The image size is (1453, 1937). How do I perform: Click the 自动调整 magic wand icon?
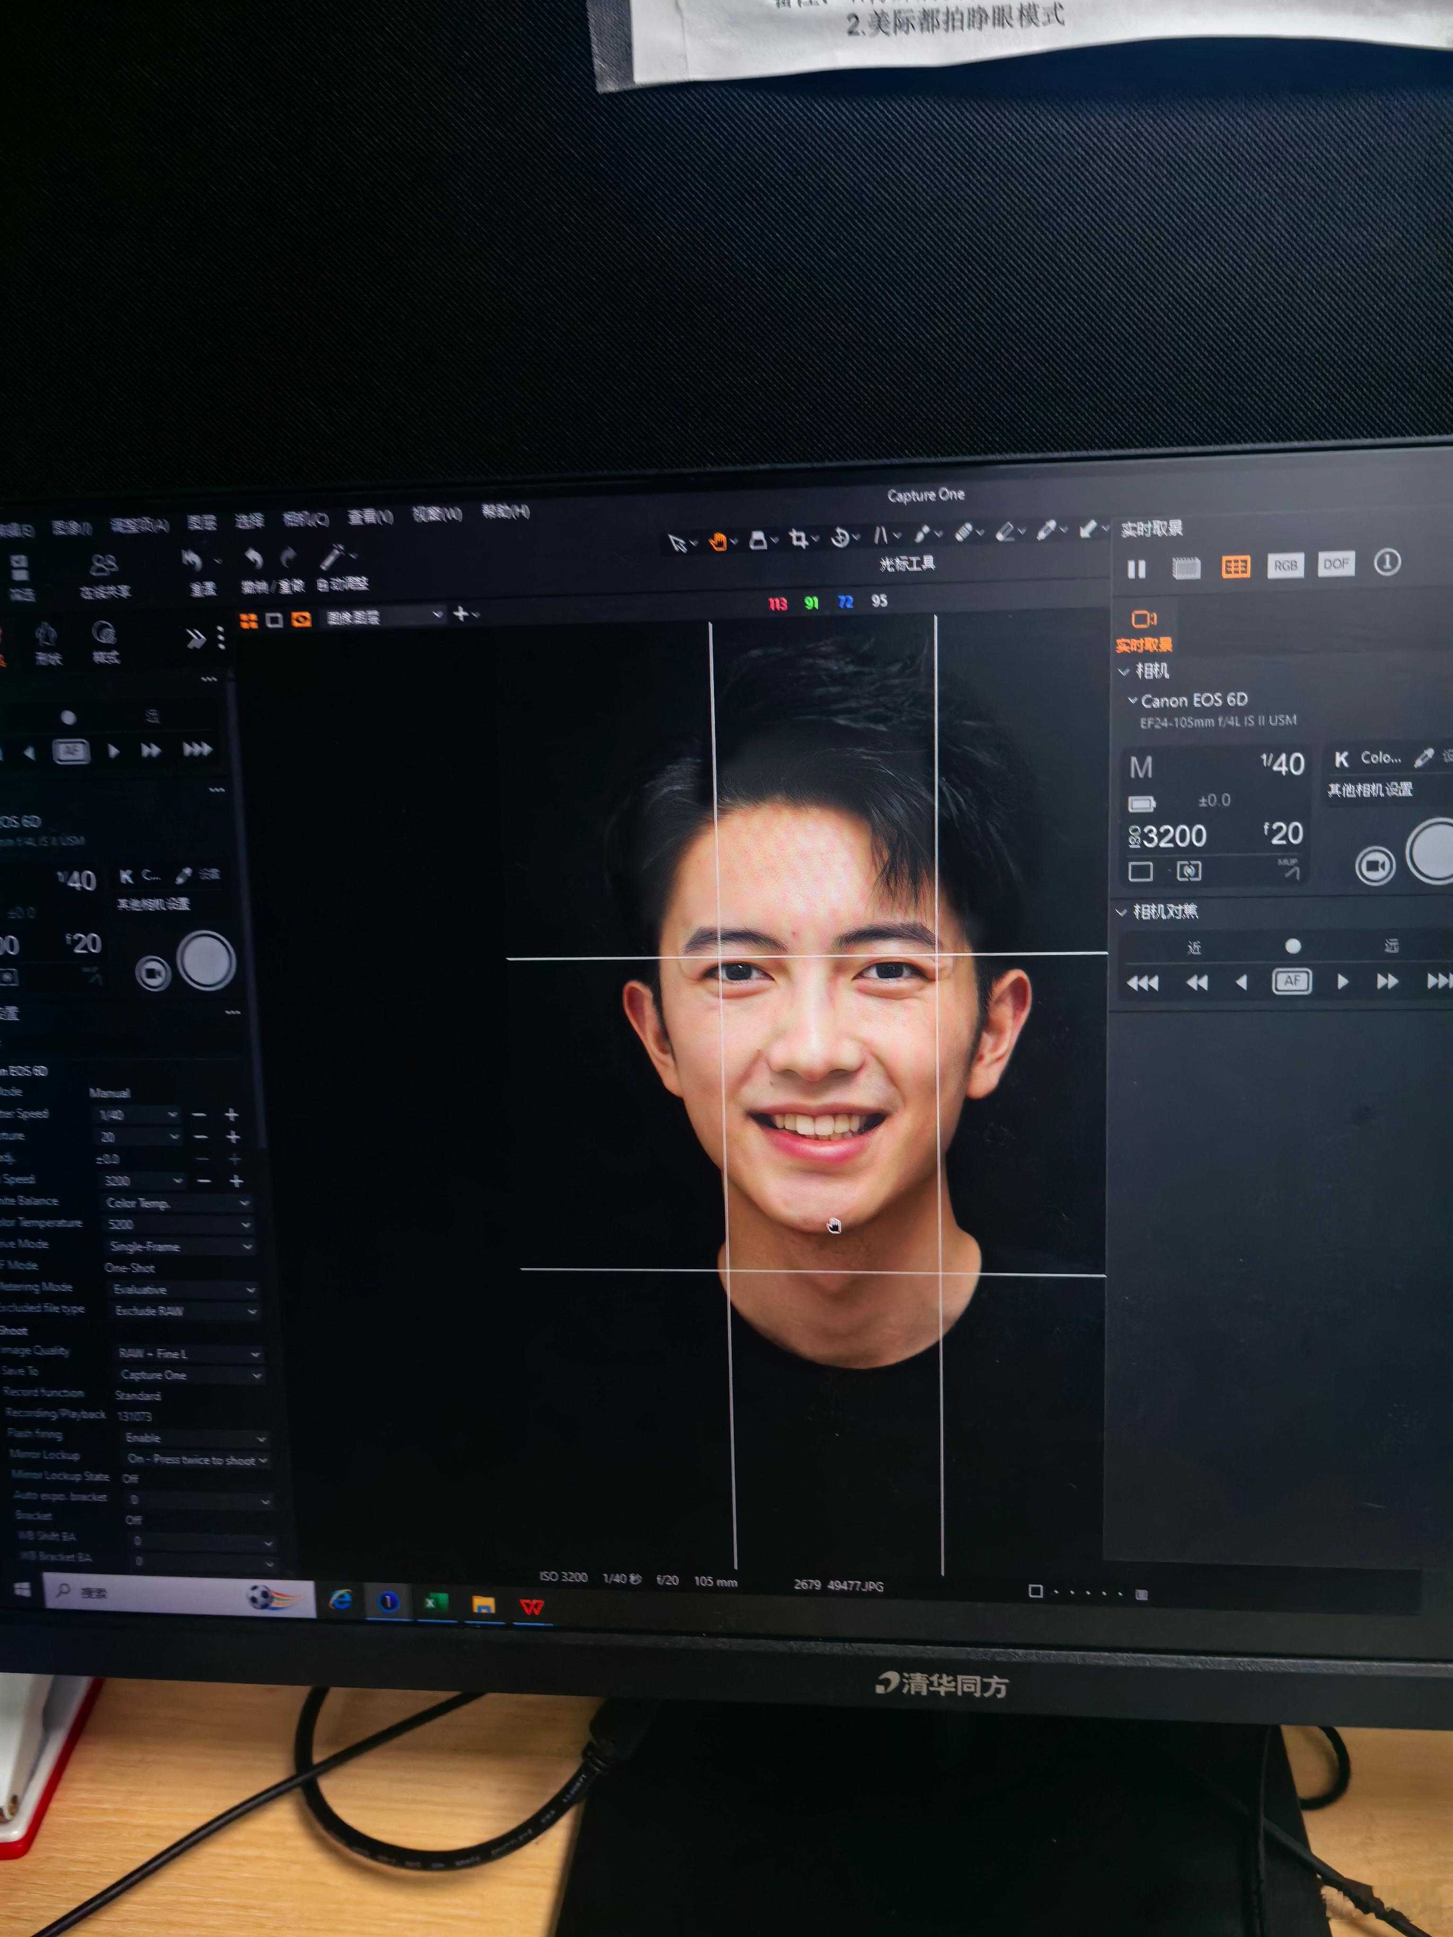pos(332,556)
